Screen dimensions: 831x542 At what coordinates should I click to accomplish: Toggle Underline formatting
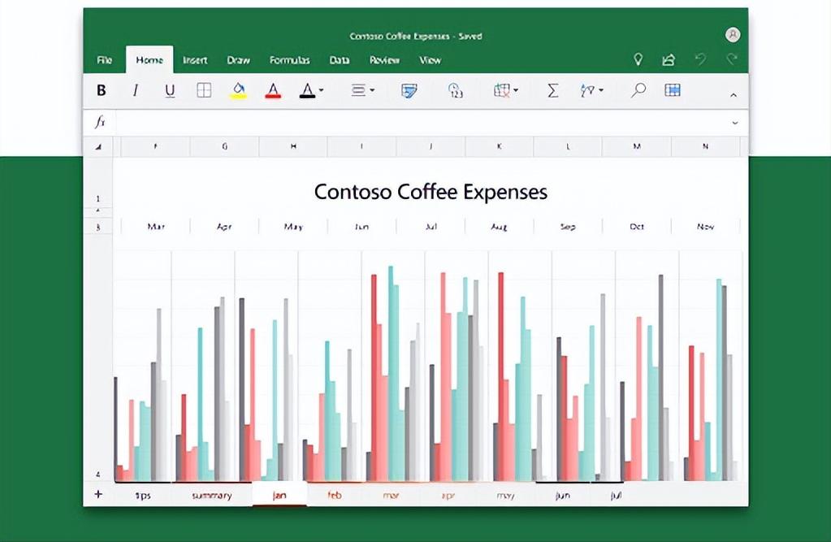[170, 91]
